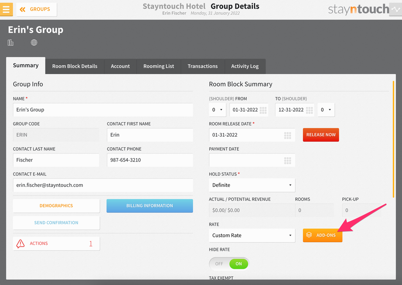Click the Rooms count field

tap(314, 210)
